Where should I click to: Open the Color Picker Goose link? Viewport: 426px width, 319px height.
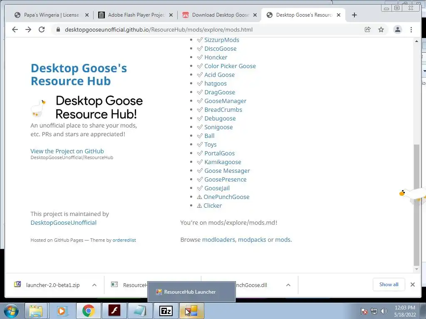pyautogui.click(x=230, y=66)
